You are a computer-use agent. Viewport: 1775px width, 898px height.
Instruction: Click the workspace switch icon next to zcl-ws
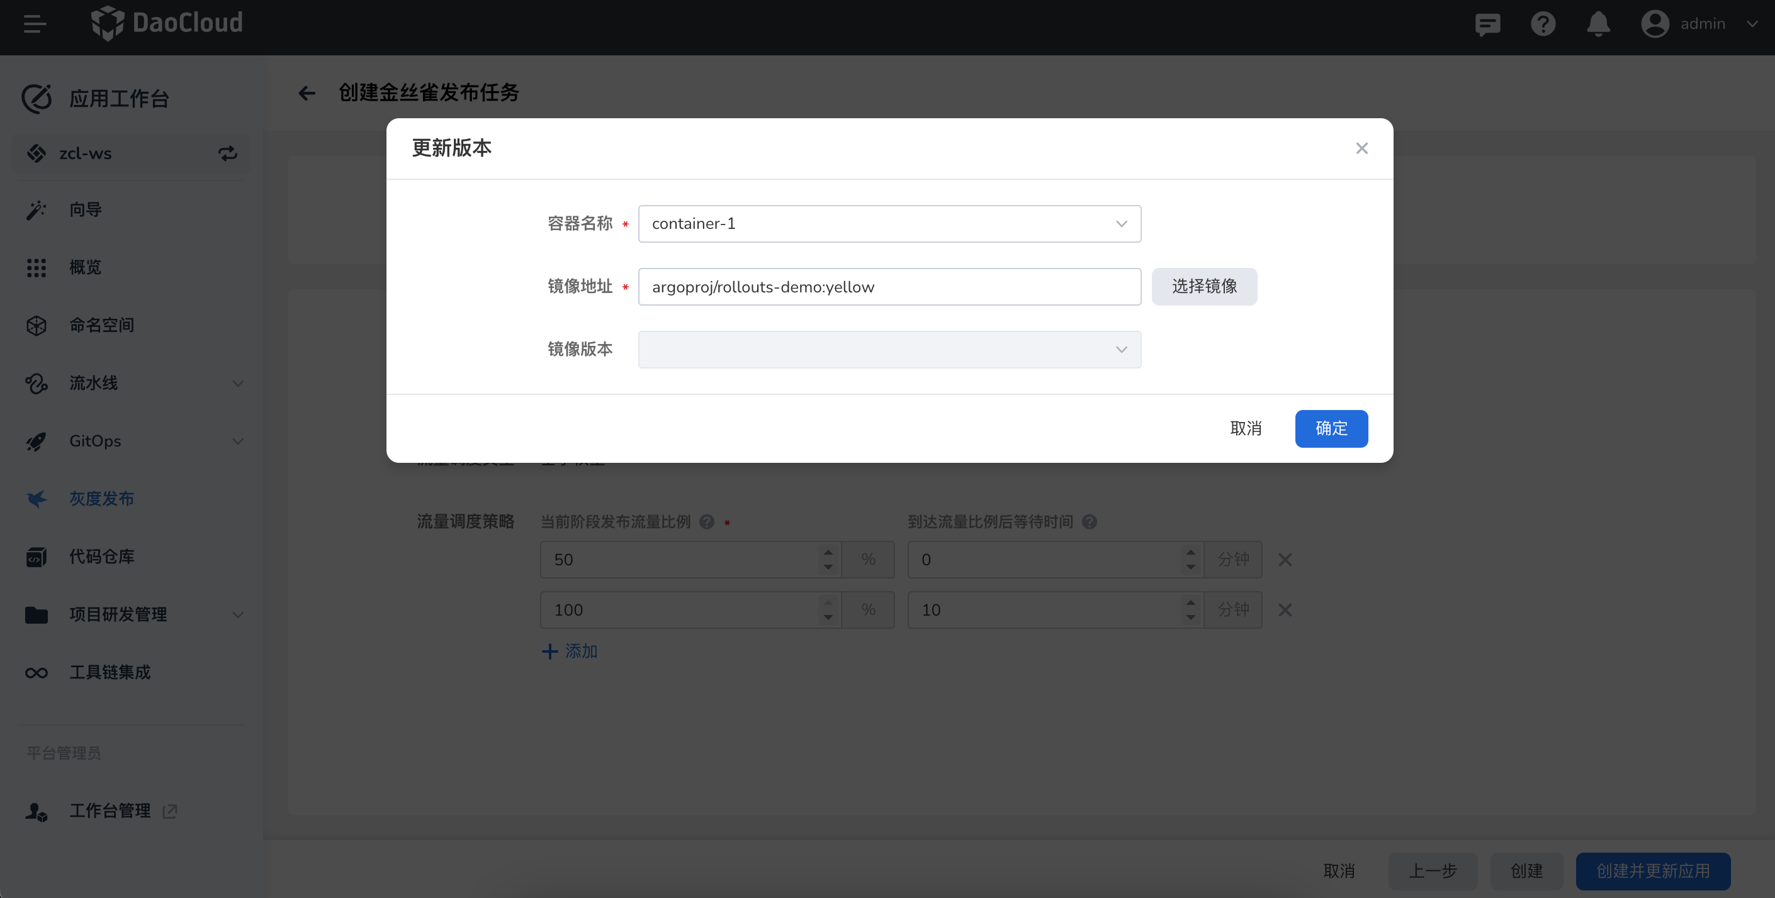(x=227, y=153)
